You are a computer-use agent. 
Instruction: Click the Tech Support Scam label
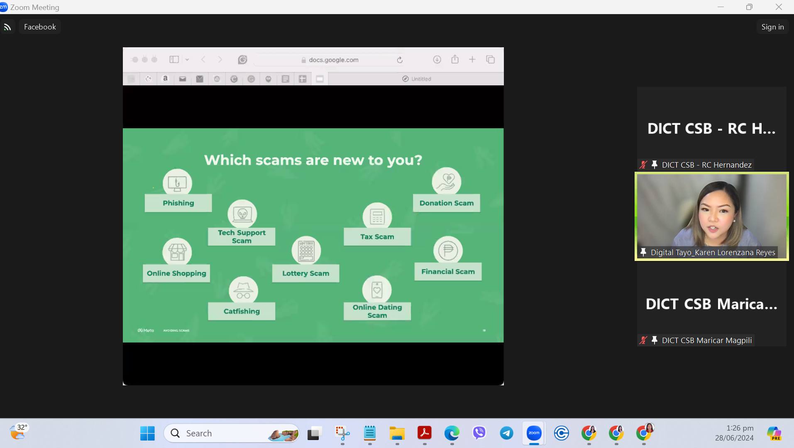(x=242, y=236)
